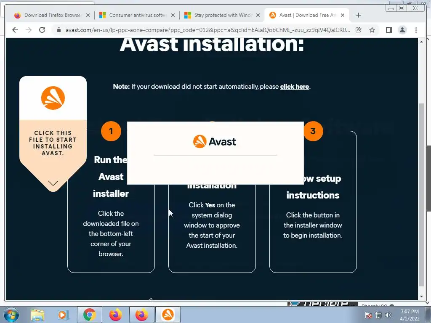The width and height of the screenshot is (431, 323).
Task: Click the page vertical scrollbar thumb
Action: 421,195
